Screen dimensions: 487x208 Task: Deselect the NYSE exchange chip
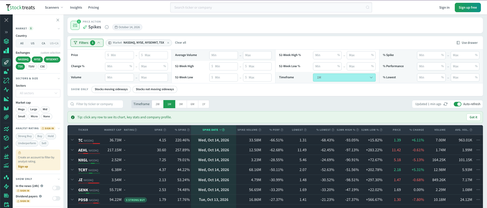click(37, 60)
